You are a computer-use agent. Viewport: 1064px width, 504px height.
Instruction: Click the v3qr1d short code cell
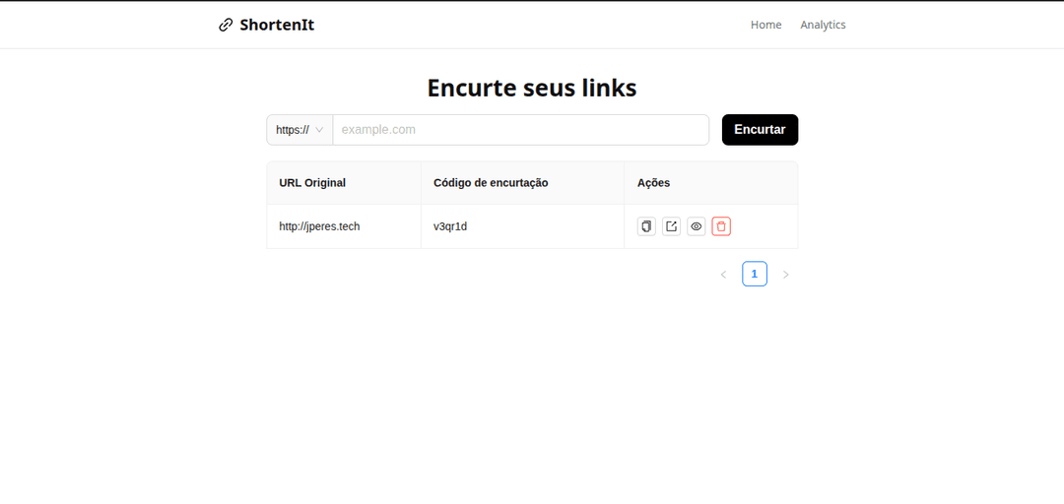[x=450, y=226]
